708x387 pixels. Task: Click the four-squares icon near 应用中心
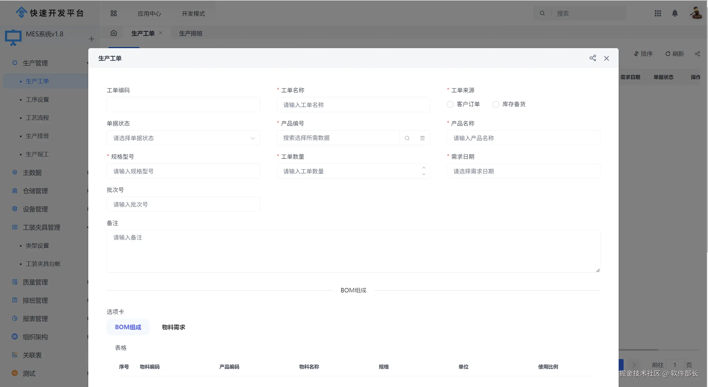pyautogui.click(x=114, y=13)
